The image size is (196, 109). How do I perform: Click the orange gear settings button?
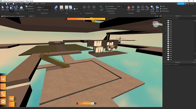pyautogui.click(x=3, y=102)
